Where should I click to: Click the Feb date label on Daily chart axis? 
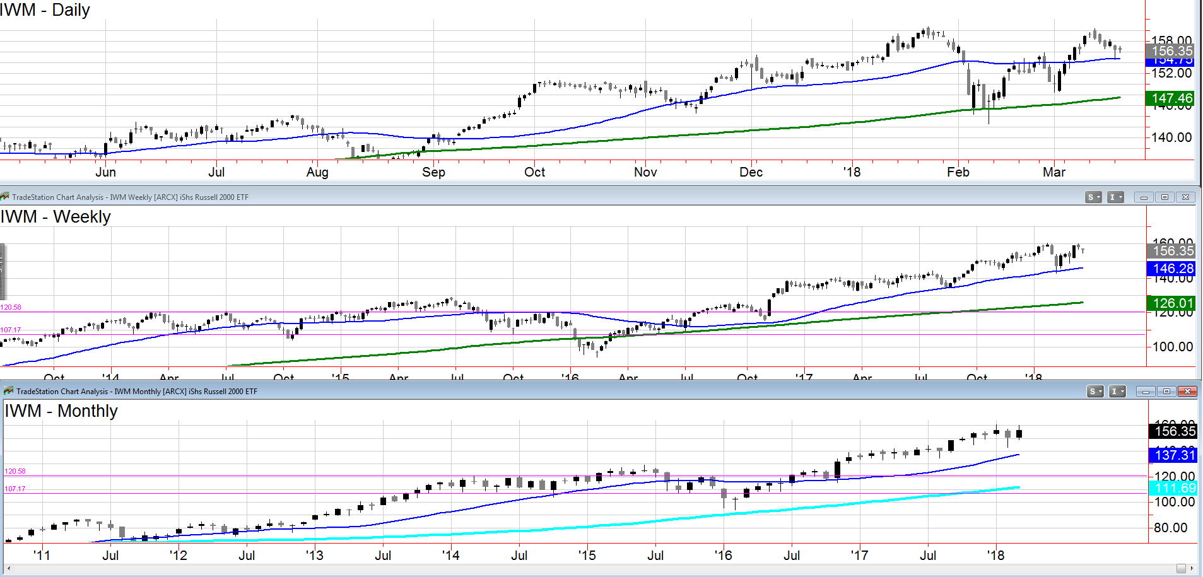coord(958,172)
